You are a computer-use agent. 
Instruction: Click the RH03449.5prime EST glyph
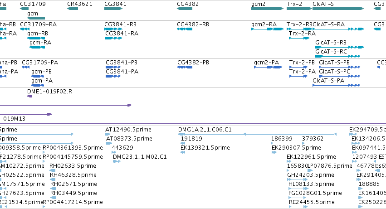click(53, 197)
